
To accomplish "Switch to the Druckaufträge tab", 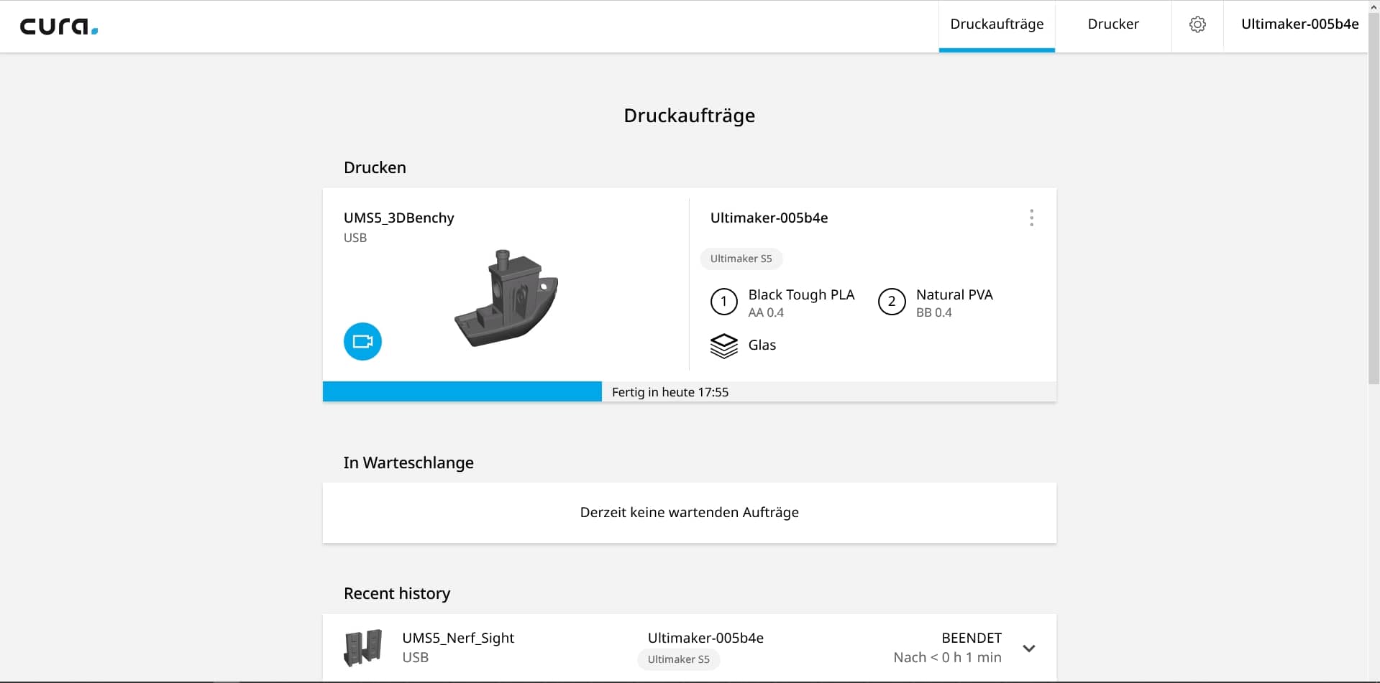I will [x=997, y=24].
